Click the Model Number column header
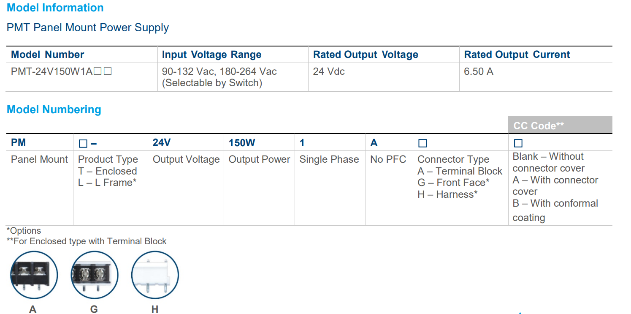This screenshot has width=631, height=314. point(47,55)
